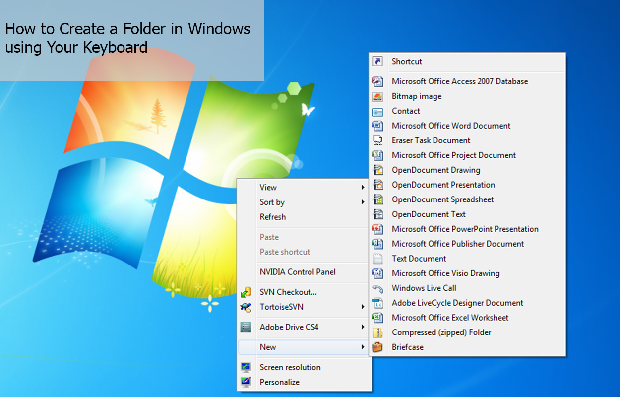Click the Text Document icon

[x=378, y=259]
